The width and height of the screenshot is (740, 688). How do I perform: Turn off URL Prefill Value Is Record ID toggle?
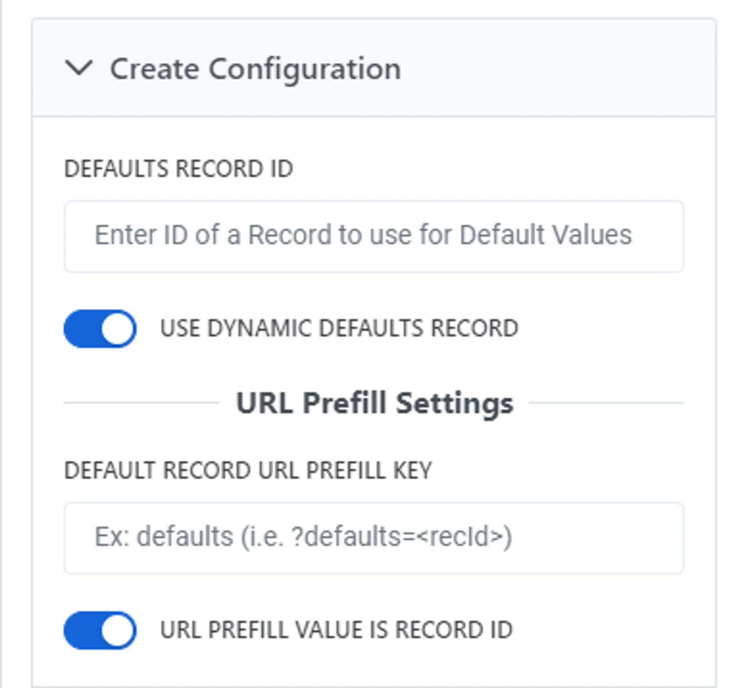point(100,630)
